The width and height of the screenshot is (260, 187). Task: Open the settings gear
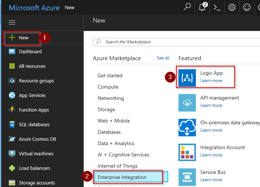point(232,7)
